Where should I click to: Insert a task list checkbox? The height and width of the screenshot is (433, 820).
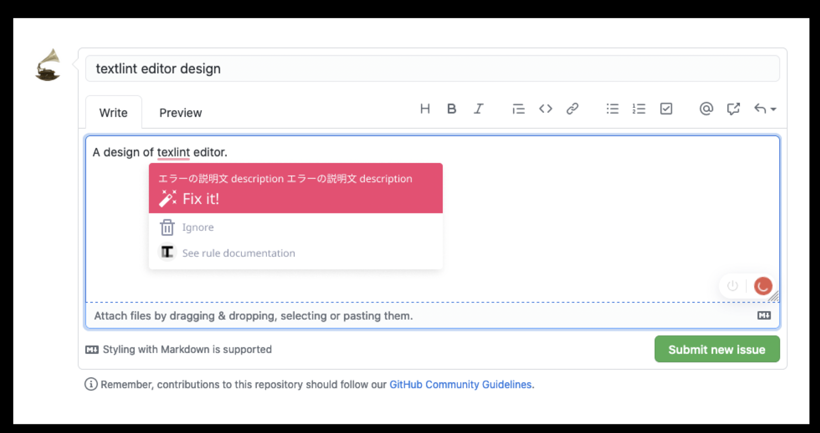point(666,109)
